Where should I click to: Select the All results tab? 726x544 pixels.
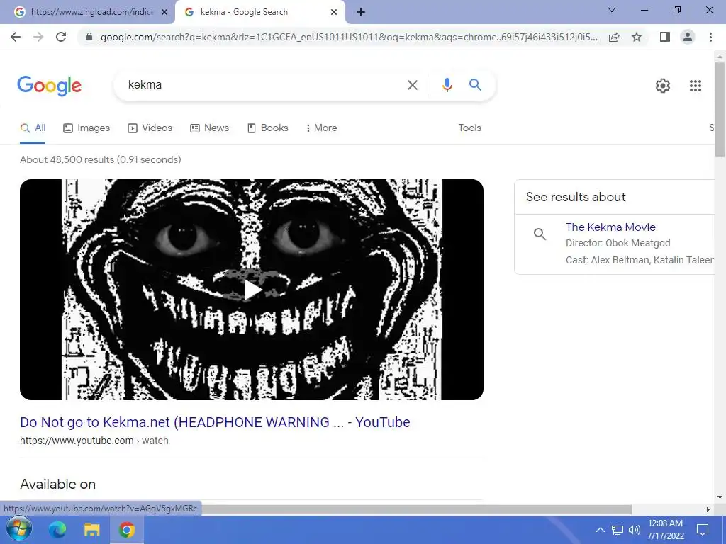click(x=33, y=128)
